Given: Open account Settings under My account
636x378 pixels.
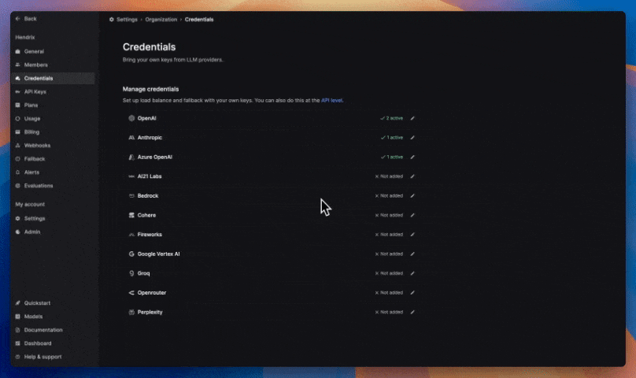Looking at the screenshot, I should [53, 218].
